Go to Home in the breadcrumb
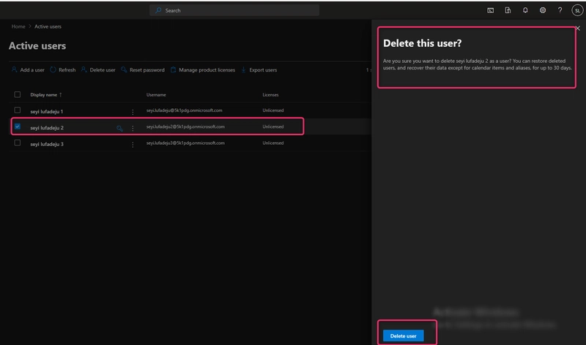Viewport: 586px width, 345px height. pos(18,26)
